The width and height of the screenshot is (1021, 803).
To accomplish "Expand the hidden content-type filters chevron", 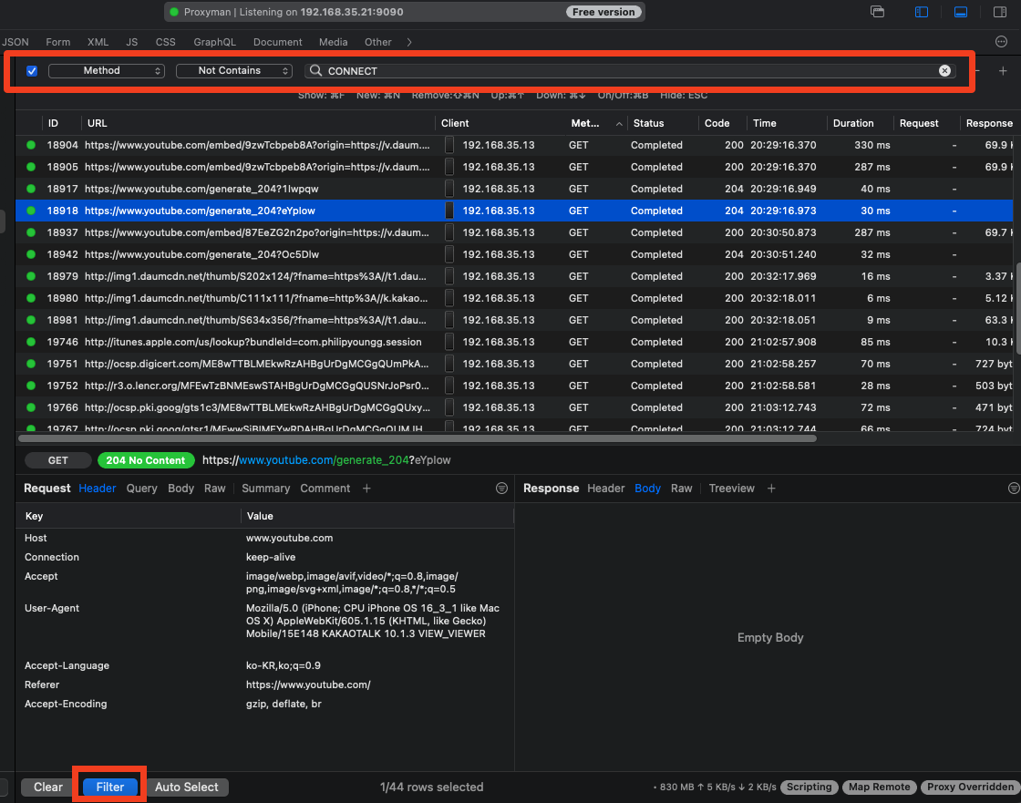I will coord(409,42).
